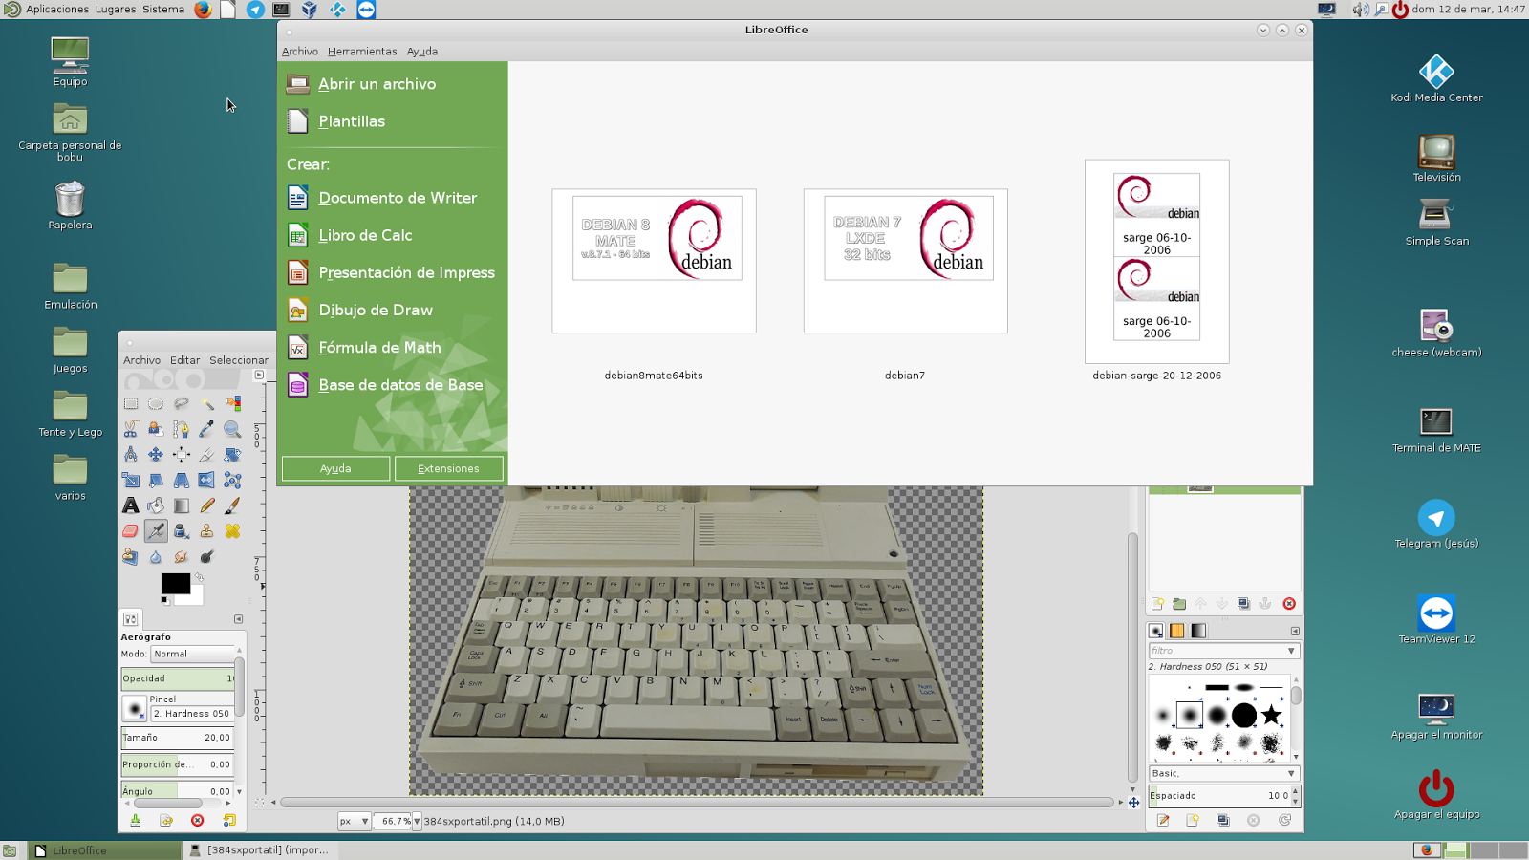Reset tool options to default values
The height and width of the screenshot is (860, 1529).
(229, 820)
